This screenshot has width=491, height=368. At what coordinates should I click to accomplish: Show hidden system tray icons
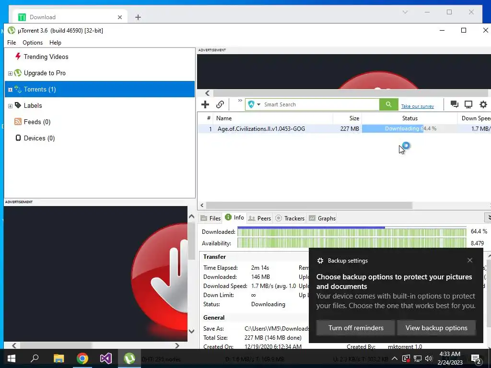click(395, 358)
